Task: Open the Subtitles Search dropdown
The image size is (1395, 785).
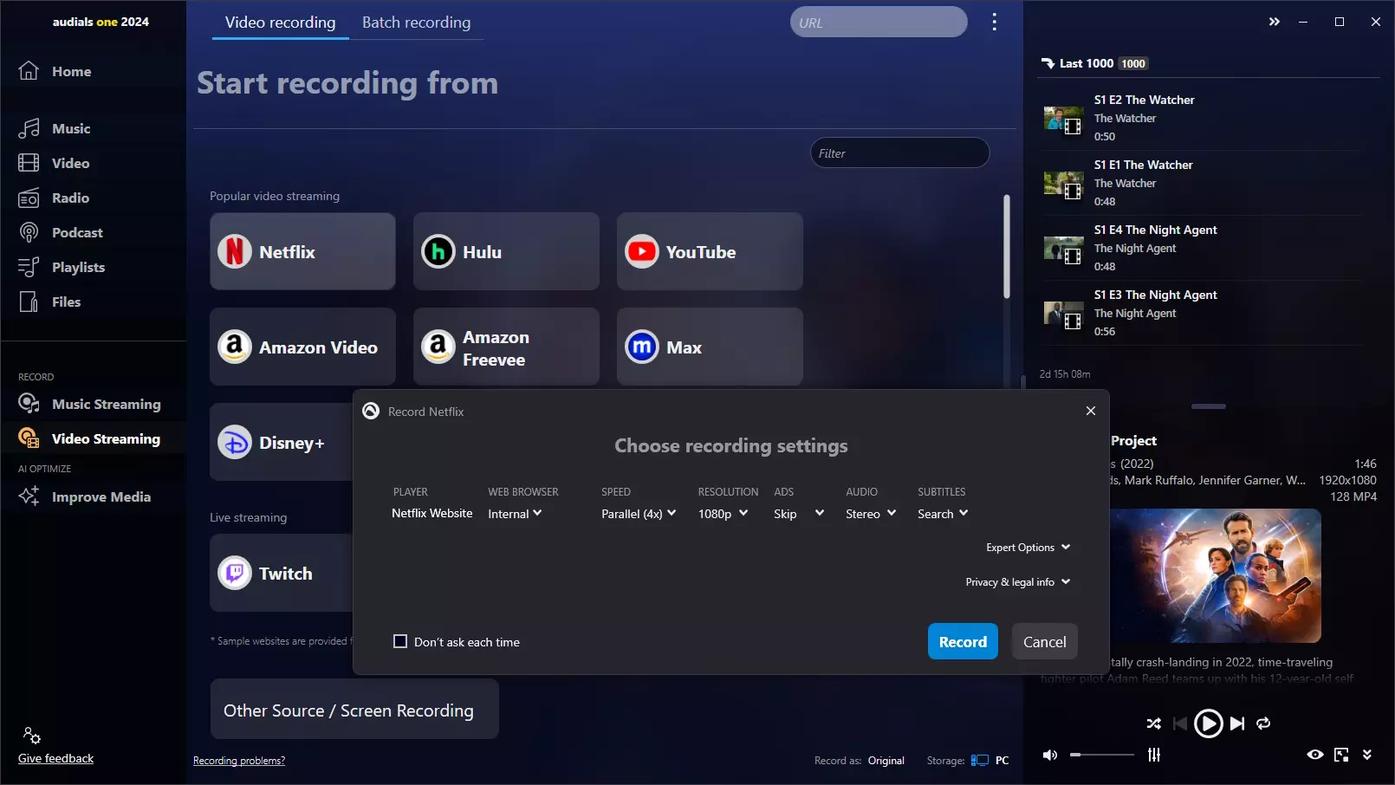Action: (x=943, y=514)
